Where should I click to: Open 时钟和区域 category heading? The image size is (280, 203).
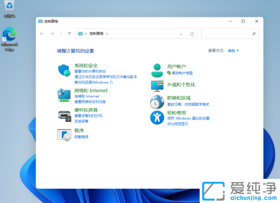pyautogui.click(x=179, y=98)
